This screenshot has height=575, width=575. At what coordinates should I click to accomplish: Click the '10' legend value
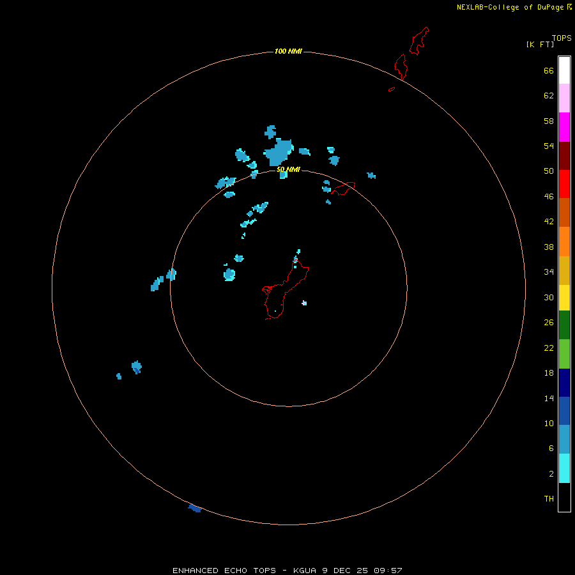(x=549, y=423)
